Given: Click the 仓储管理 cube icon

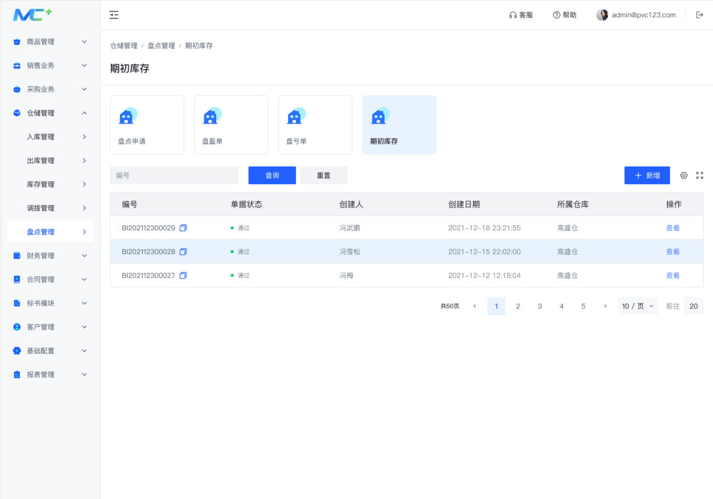Looking at the screenshot, I should coord(16,113).
